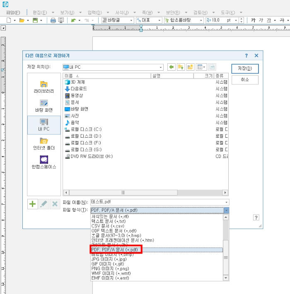Click the Print icon in toolbar
290x294 pixels.
53,20
